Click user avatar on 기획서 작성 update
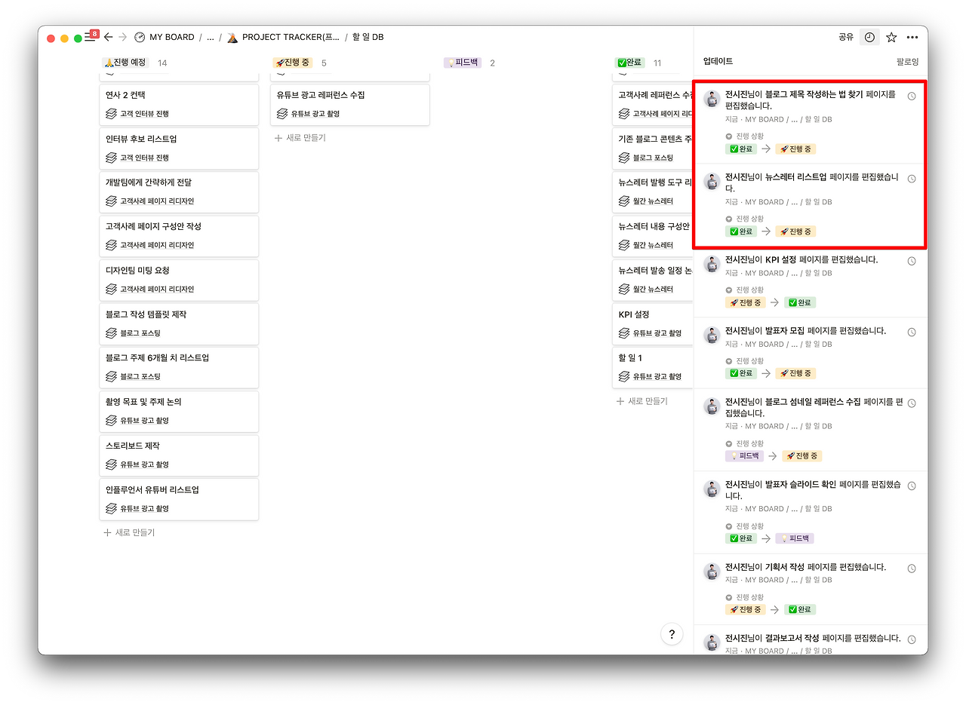 (712, 571)
